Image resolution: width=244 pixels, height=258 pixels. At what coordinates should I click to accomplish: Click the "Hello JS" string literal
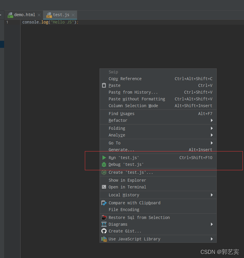coord(62,22)
